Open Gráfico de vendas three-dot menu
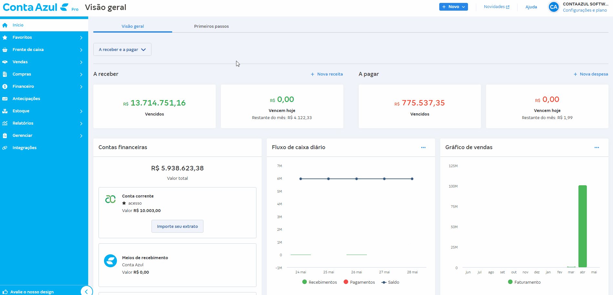Screen dimensions: 613x295 (597, 147)
